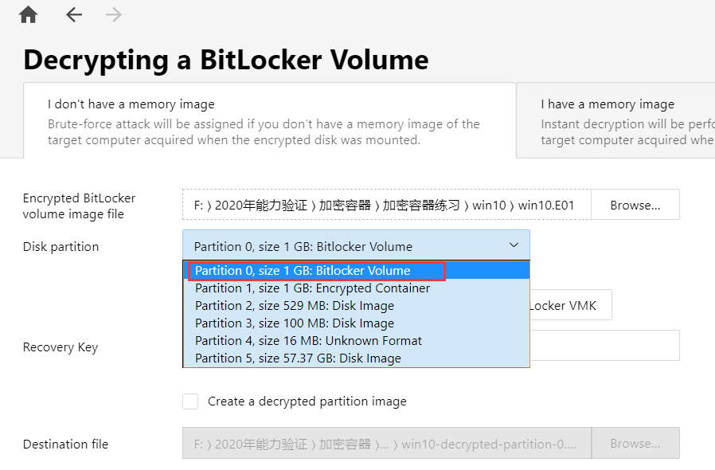Click the Recovery Key input field
The width and height of the screenshot is (715, 470).
coord(604,347)
